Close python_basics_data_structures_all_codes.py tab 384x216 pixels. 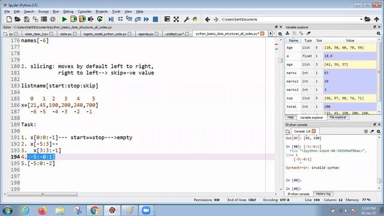262,34
